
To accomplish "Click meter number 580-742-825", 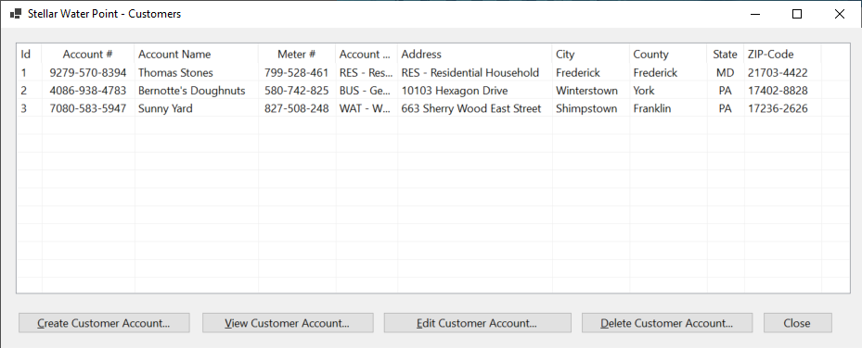I will pos(296,91).
